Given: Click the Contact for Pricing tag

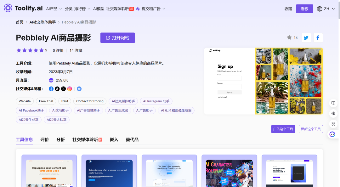Looking at the screenshot, I should tap(90, 101).
